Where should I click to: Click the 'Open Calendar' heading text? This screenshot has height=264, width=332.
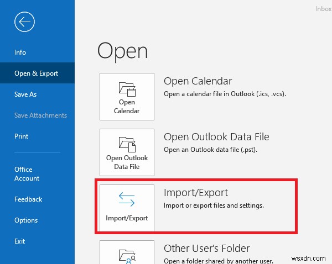point(198,81)
